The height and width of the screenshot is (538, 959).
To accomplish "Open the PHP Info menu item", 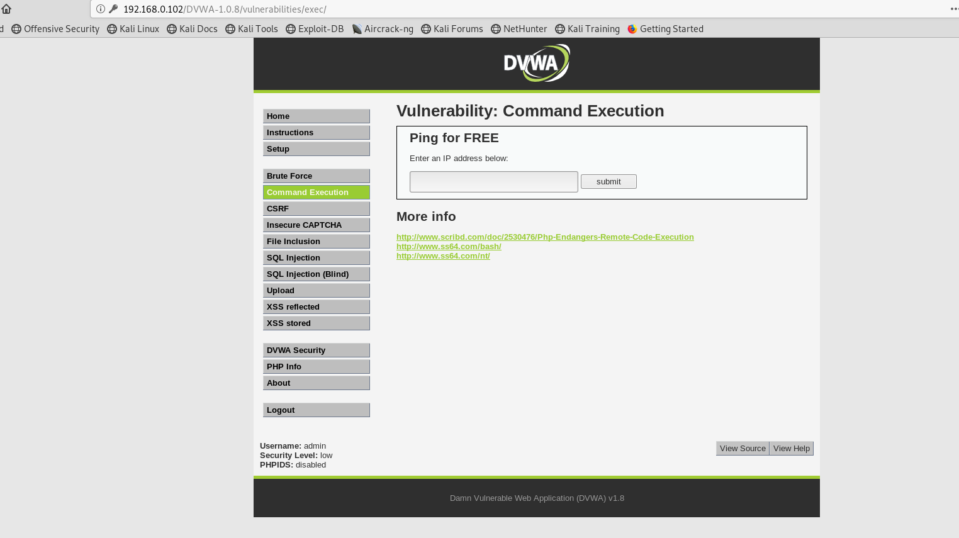I will point(317,367).
